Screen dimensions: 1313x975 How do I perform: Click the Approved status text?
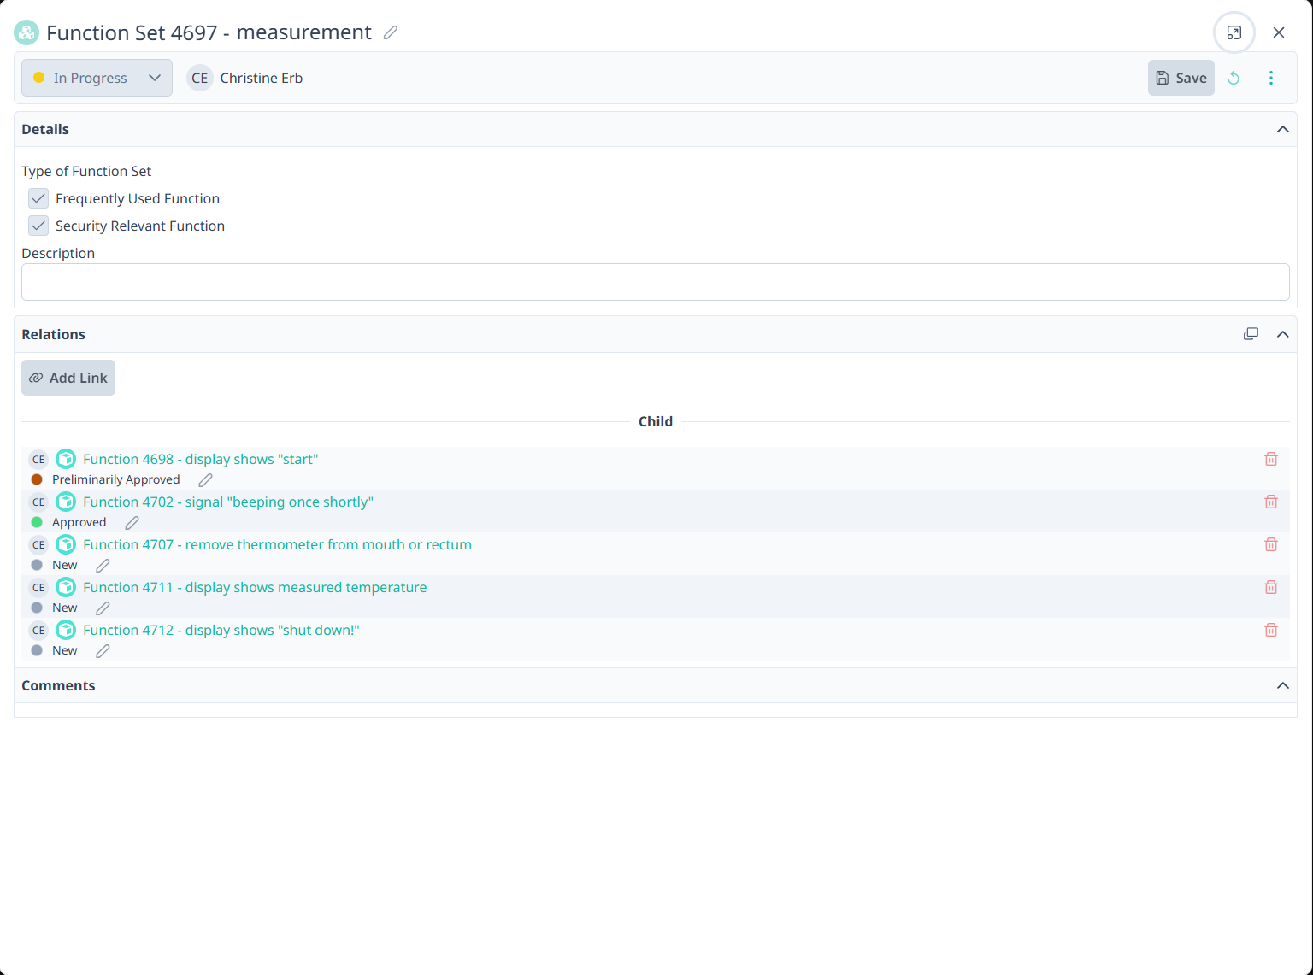click(x=79, y=522)
